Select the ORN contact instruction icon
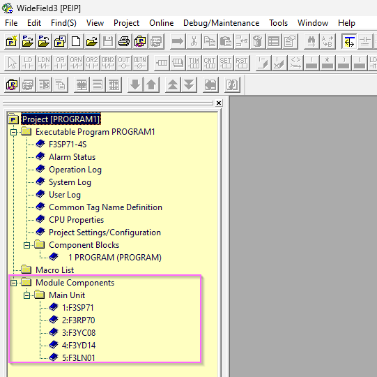Viewport: 377px width, 377px height. point(76,63)
